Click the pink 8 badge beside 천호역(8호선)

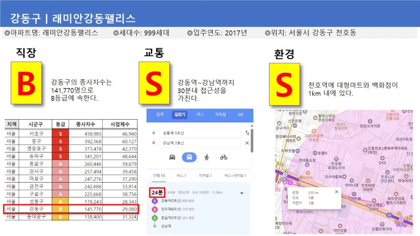pos(154,209)
